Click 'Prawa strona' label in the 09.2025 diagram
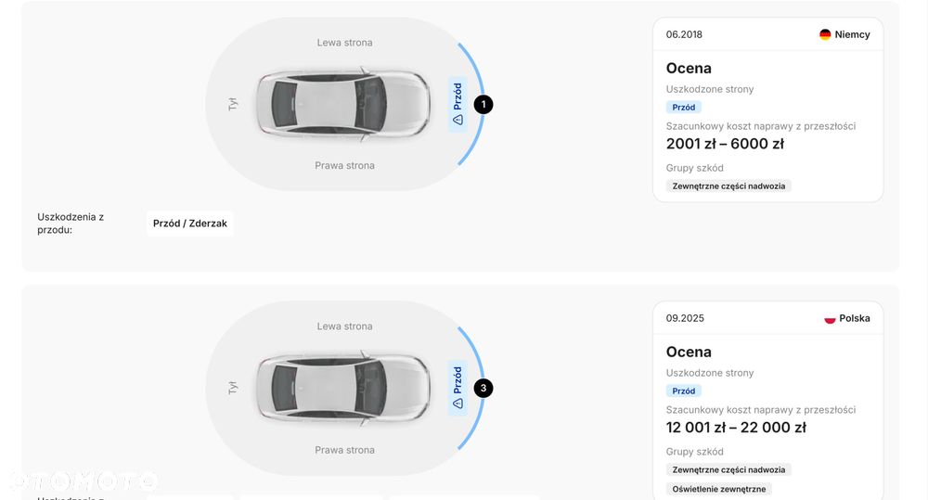Screen dimensions: 928x500 (x=344, y=450)
